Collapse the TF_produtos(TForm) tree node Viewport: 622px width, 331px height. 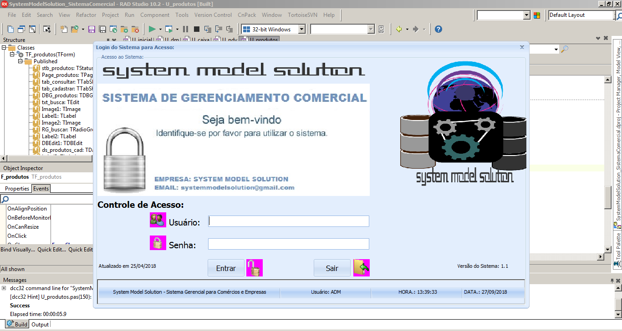[12, 55]
